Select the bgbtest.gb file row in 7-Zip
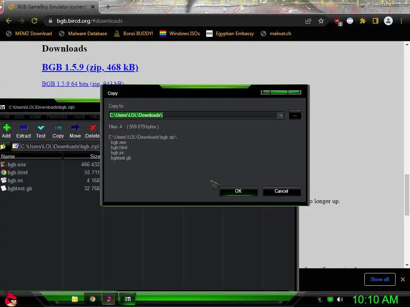Screen dimensions: 410x307 (x=50, y=189)
